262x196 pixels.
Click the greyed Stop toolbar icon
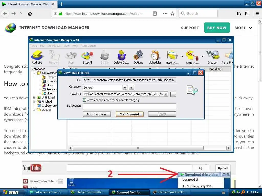pos(71,57)
